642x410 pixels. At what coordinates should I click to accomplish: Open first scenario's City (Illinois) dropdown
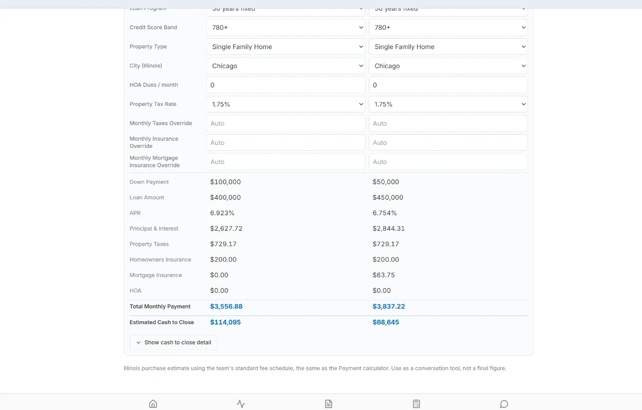[x=286, y=66]
